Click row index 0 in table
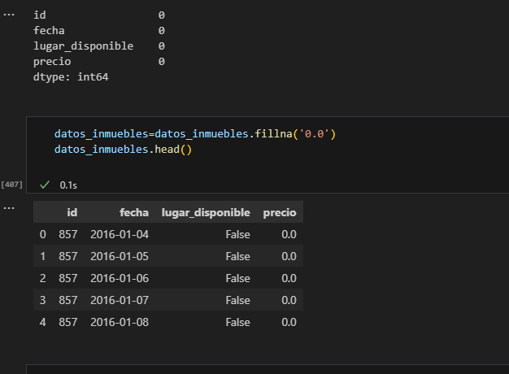509x374 pixels. [x=43, y=234]
